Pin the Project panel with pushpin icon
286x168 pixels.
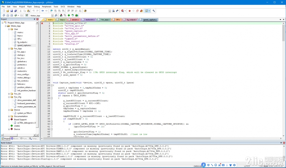click(34, 19)
